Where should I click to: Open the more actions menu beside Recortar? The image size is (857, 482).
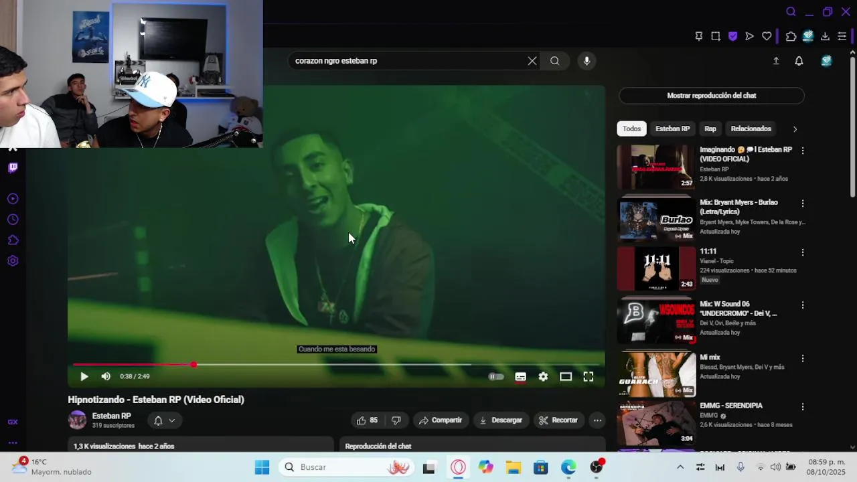(597, 420)
